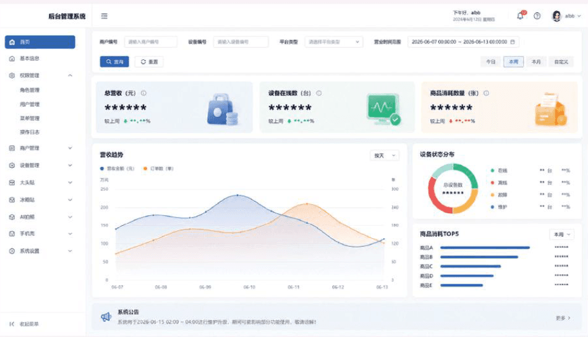This screenshot has width=588, height=337.
Task: Toggle 订单数 legend in trend chart
Action: tap(158, 168)
